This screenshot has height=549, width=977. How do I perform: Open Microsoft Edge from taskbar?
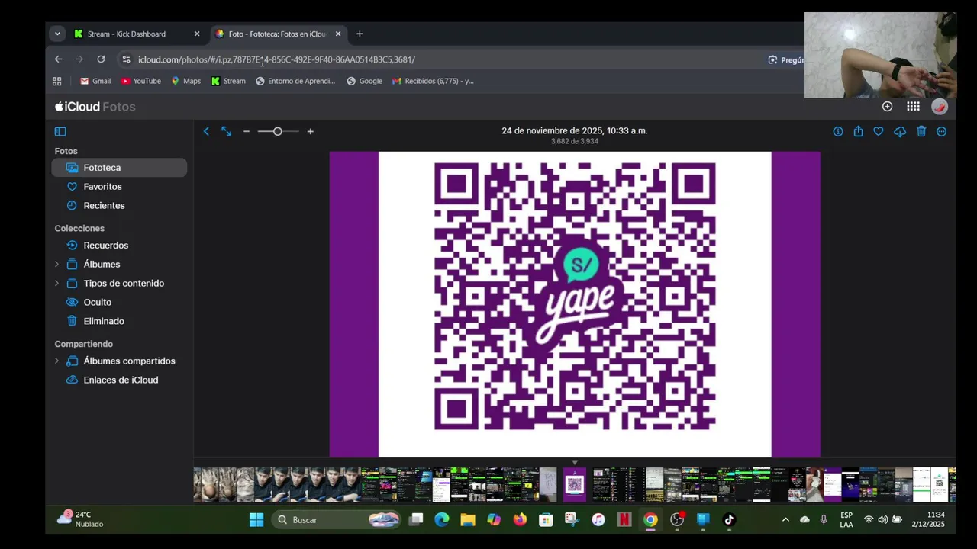(x=442, y=520)
